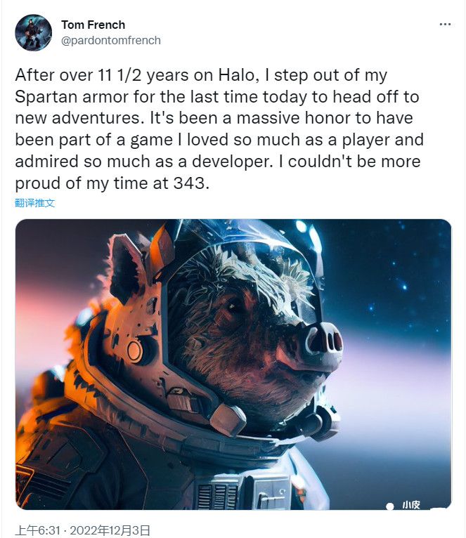466x538 pixels.
Task: Click the starry sky area of the image
Action: pyautogui.click(x=394, y=281)
